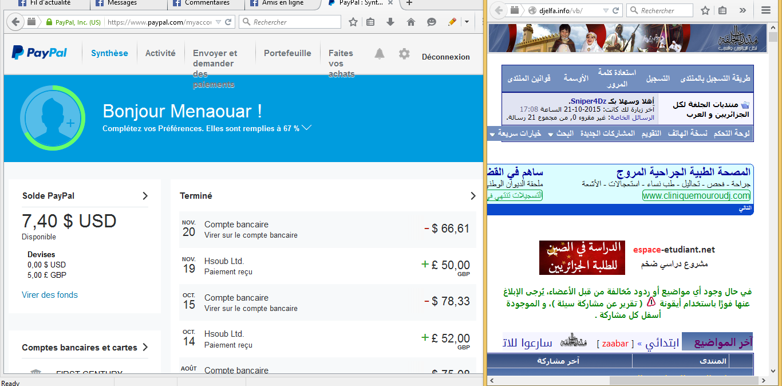
Task: Go back in the djelfa.info window
Action: point(499,10)
